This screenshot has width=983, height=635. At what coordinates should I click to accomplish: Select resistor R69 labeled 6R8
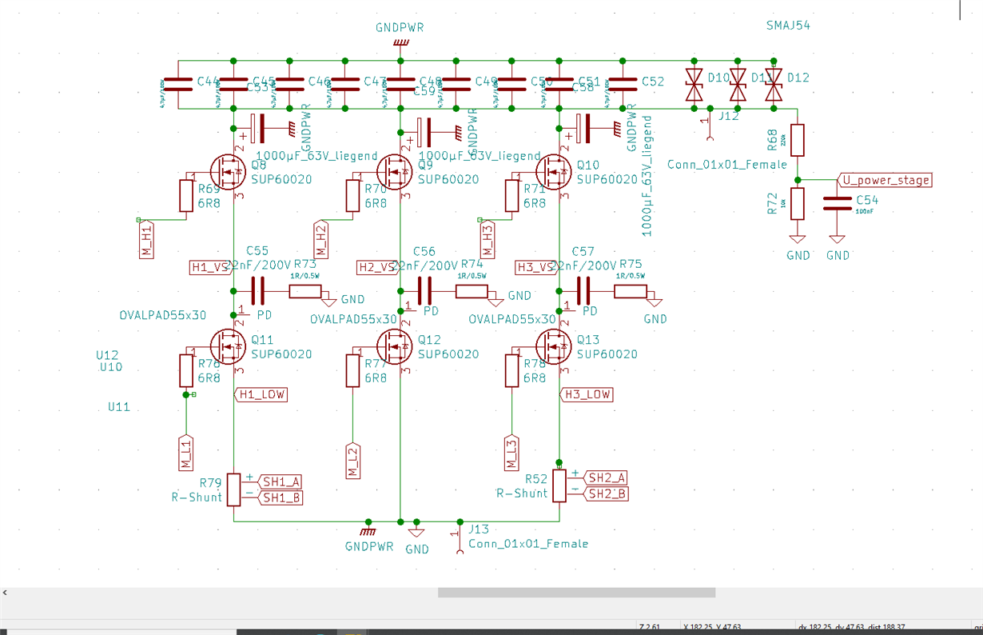(186, 194)
